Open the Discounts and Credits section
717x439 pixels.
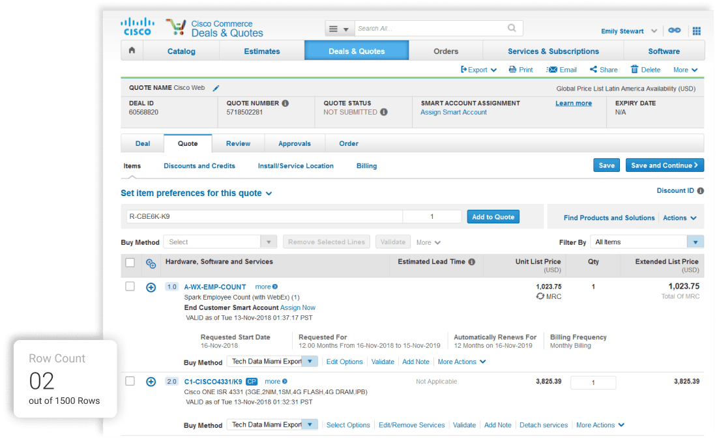point(199,165)
